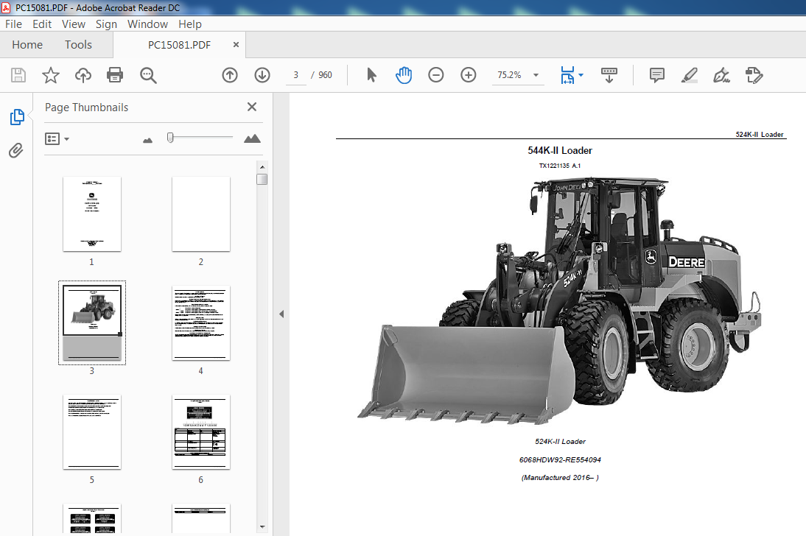This screenshot has height=536, width=806.
Task: Bookmark the document with the star icon
Action: click(x=50, y=75)
